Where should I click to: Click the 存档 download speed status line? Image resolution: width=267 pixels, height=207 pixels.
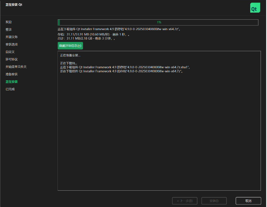tap(94, 35)
